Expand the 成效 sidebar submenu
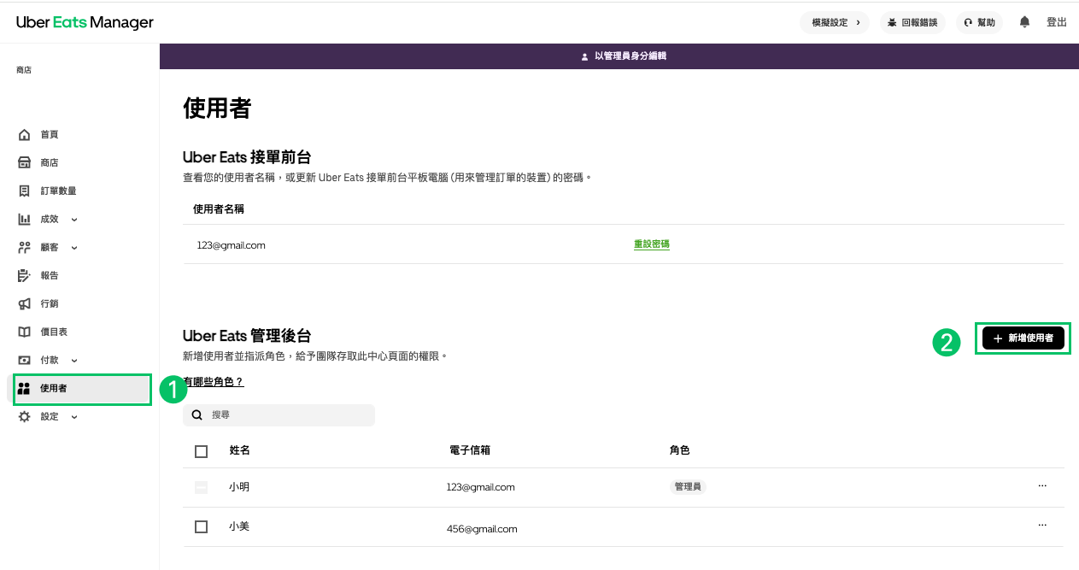 click(74, 220)
